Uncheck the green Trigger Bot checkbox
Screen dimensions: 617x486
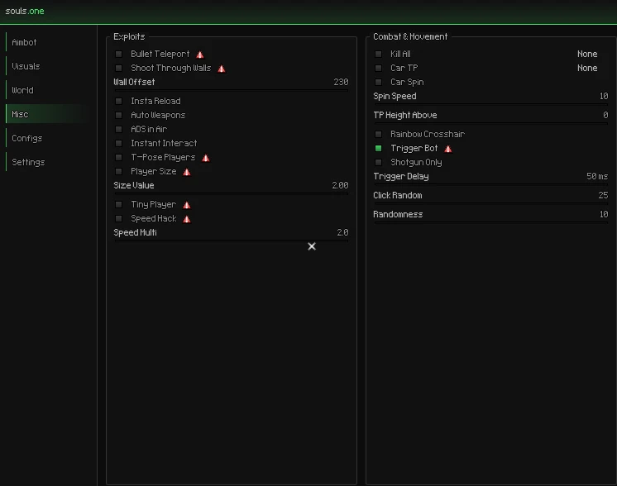click(x=378, y=149)
